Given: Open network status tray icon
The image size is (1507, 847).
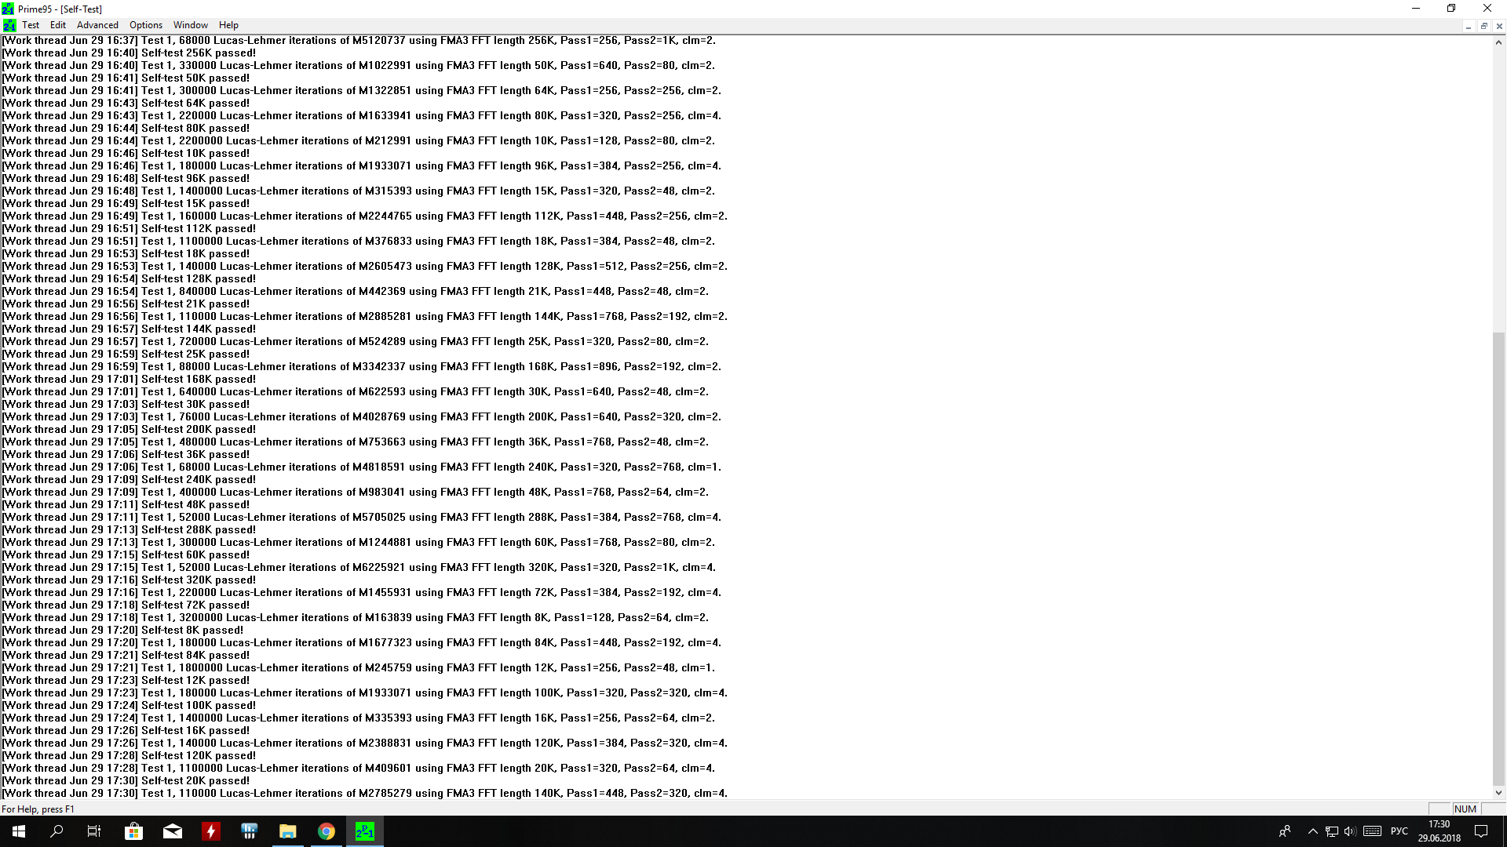Looking at the screenshot, I should pos(1332,831).
